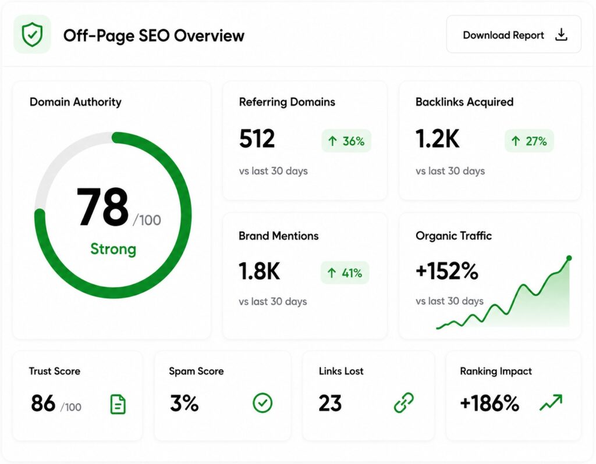
Task: Click the Domain Authority circular progress ring
Action: 113,215
